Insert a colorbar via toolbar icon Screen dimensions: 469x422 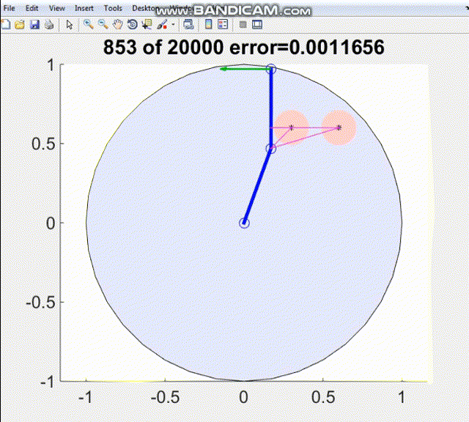[208, 24]
